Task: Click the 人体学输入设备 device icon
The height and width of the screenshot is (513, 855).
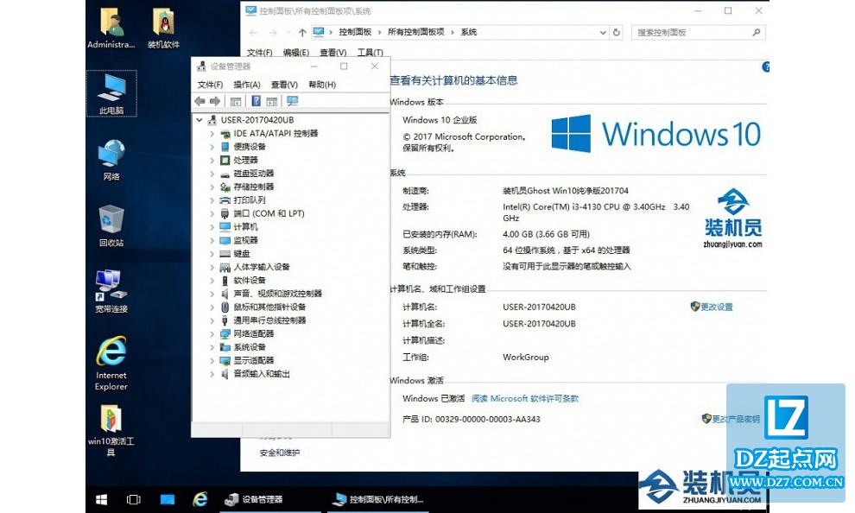Action: (225, 267)
